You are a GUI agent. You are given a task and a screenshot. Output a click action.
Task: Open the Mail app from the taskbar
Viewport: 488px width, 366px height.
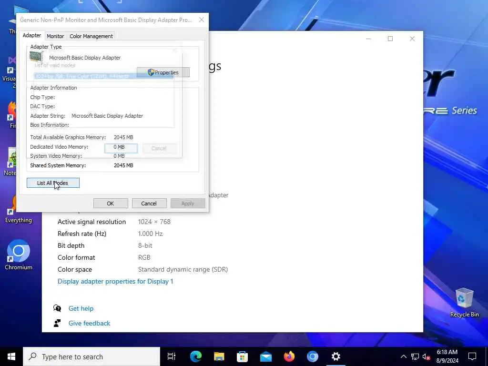(x=266, y=356)
